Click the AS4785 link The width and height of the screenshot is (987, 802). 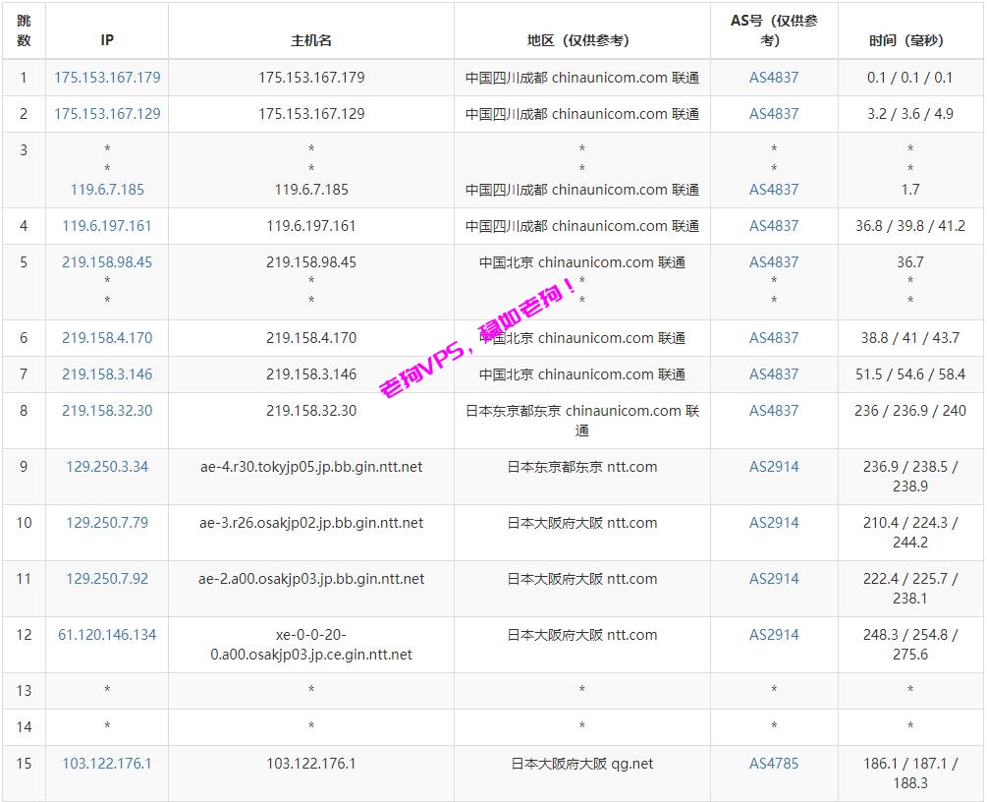pos(774,764)
